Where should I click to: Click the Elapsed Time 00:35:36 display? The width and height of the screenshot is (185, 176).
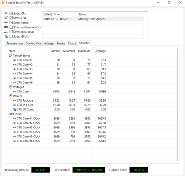click(x=139, y=170)
